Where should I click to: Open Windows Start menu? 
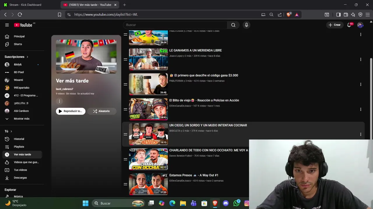pyautogui.click(x=85, y=203)
